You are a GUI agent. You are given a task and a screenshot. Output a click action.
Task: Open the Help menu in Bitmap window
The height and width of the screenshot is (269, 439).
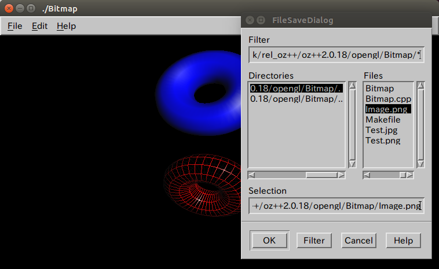(x=67, y=26)
